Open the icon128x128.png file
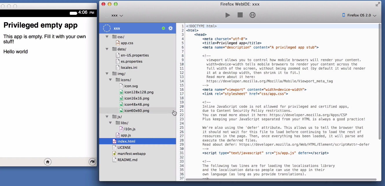This screenshot has width=385, height=186. [139, 92]
